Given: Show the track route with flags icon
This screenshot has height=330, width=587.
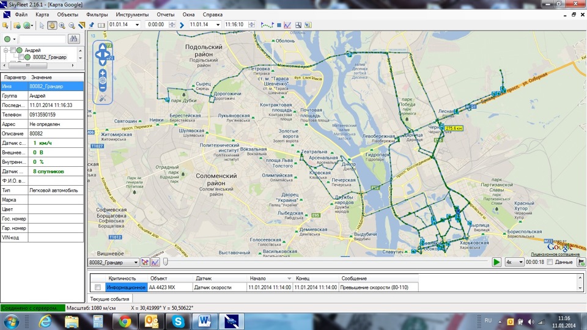Looking at the screenshot, I should point(267,25).
